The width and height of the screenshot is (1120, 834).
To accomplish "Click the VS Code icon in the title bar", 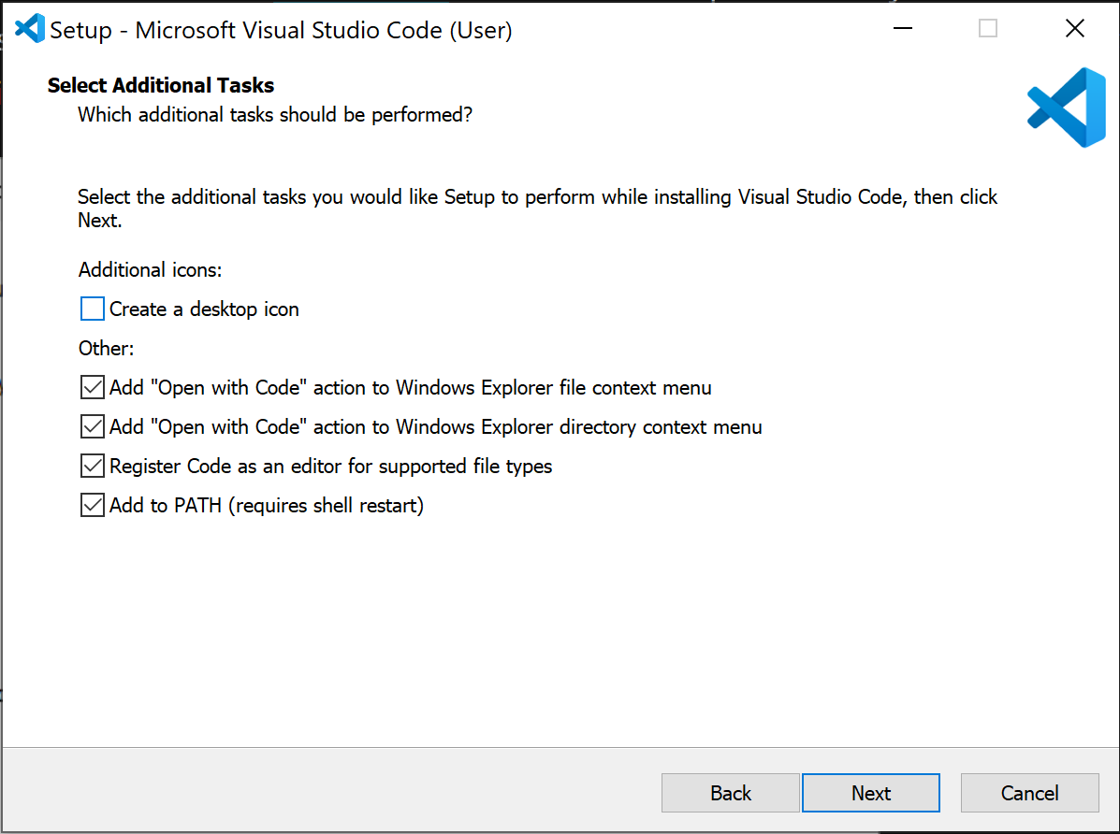I will pos(28,28).
